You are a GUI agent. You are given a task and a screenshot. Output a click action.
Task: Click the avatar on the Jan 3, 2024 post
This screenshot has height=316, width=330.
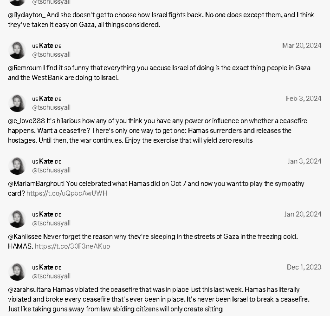(x=17, y=166)
